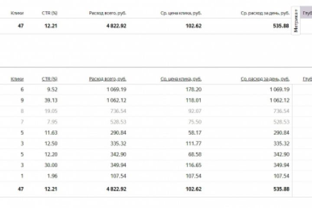
Task: Sort by the underlined CTR (%) column header
Action: [49, 79]
